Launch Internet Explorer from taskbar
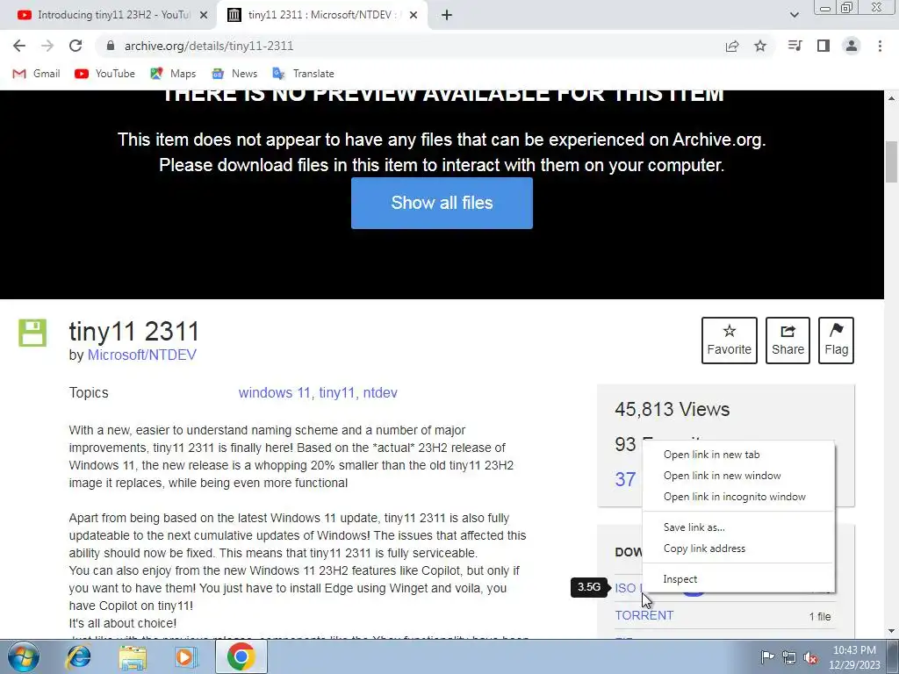The height and width of the screenshot is (674, 899). point(78,657)
